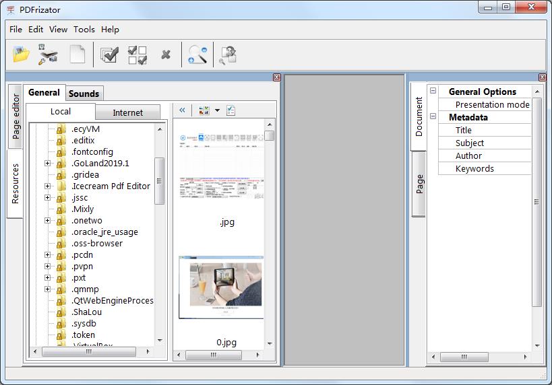
Task: Select the .oracle_jre_usage folder
Action: coord(104,232)
